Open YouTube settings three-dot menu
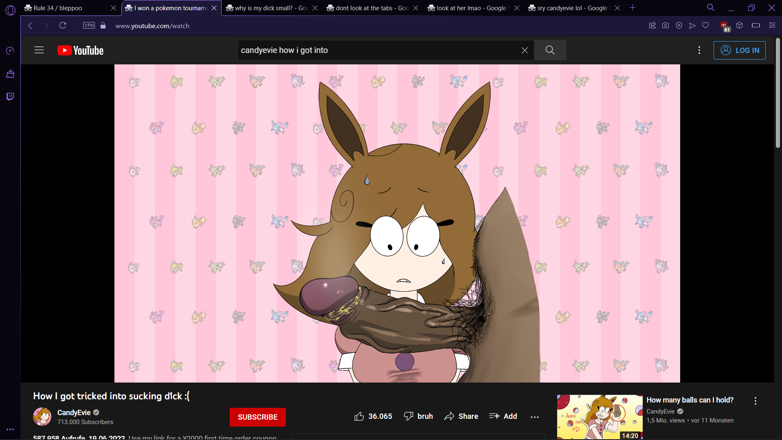Screen dimensions: 782x440 (x=699, y=50)
